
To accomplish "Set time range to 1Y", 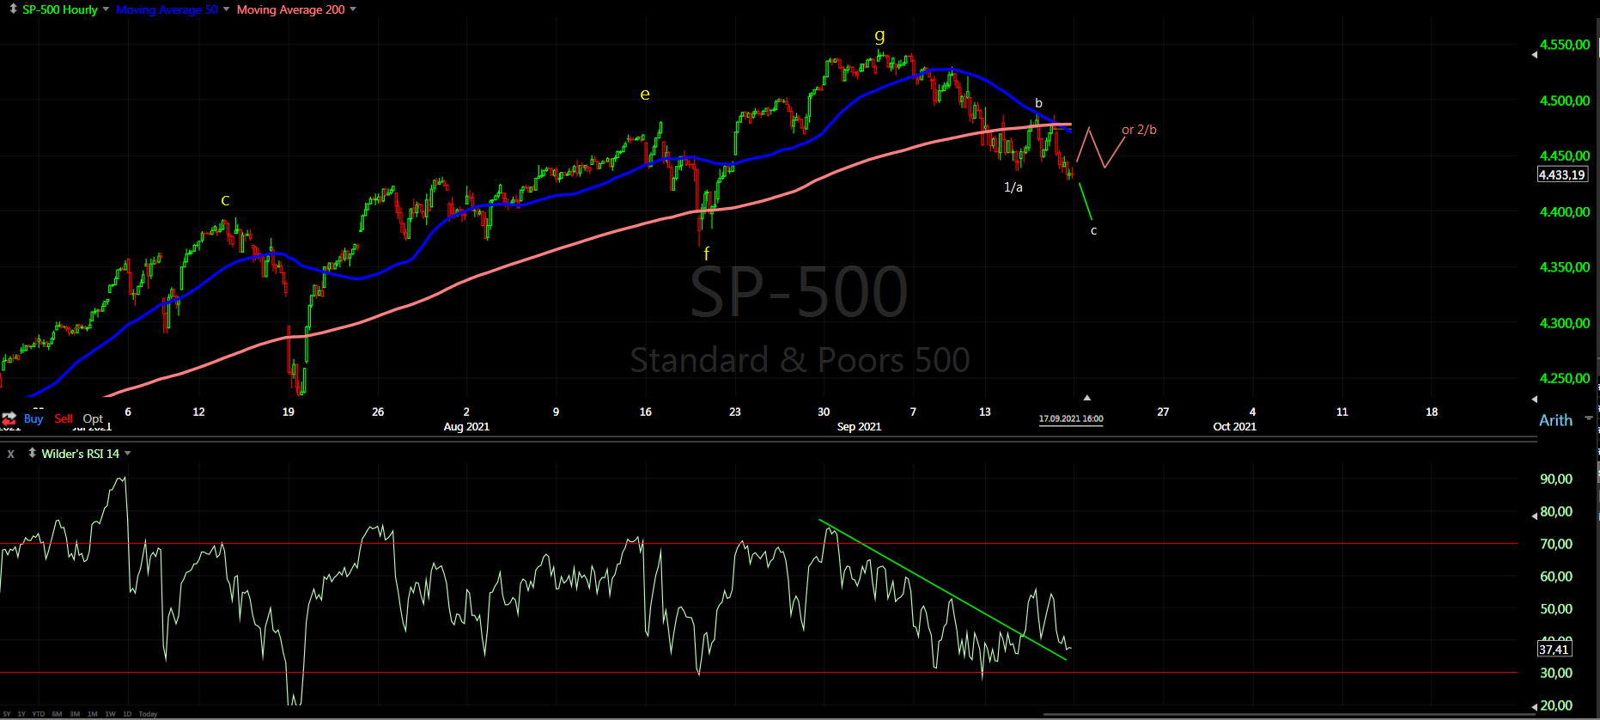I will click(x=21, y=714).
